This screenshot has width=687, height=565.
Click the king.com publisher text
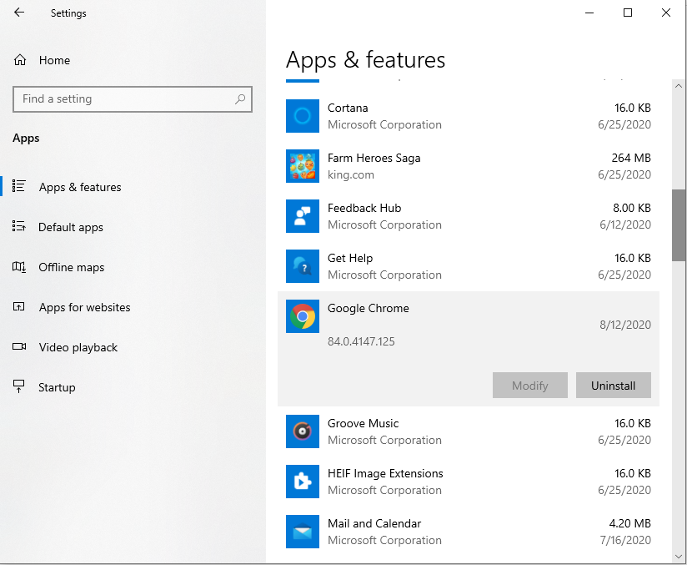[351, 174]
